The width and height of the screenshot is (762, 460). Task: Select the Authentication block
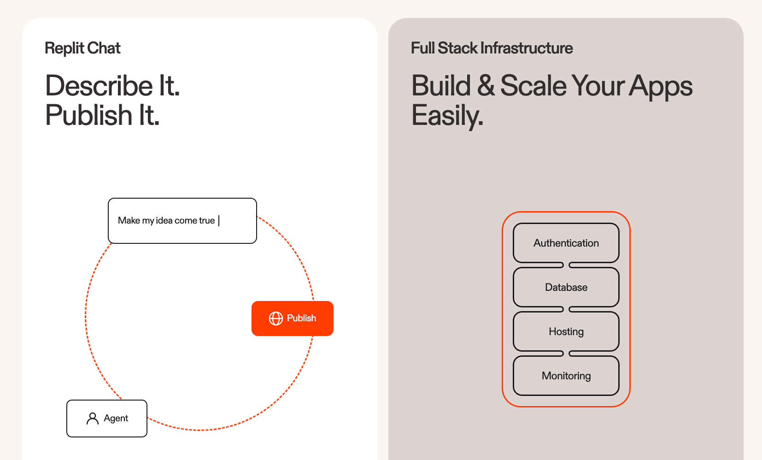pos(566,243)
